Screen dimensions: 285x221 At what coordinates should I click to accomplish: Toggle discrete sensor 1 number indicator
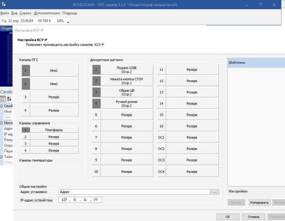96,70
